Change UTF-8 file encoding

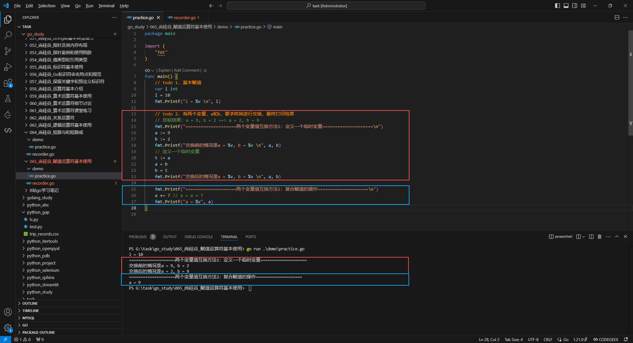coord(533,339)
